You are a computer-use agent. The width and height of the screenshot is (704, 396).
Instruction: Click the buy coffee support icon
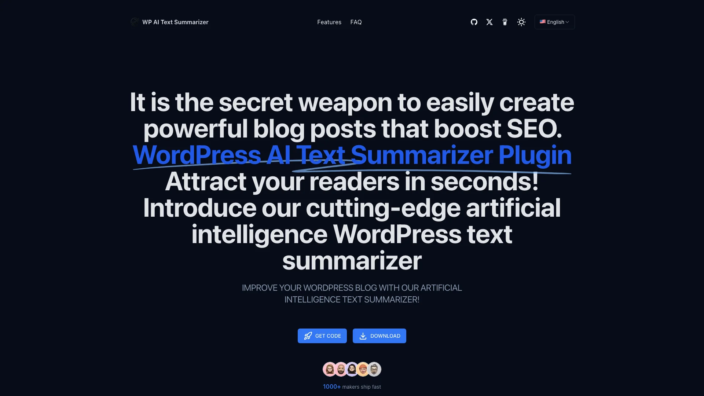(x=505, y=22)
